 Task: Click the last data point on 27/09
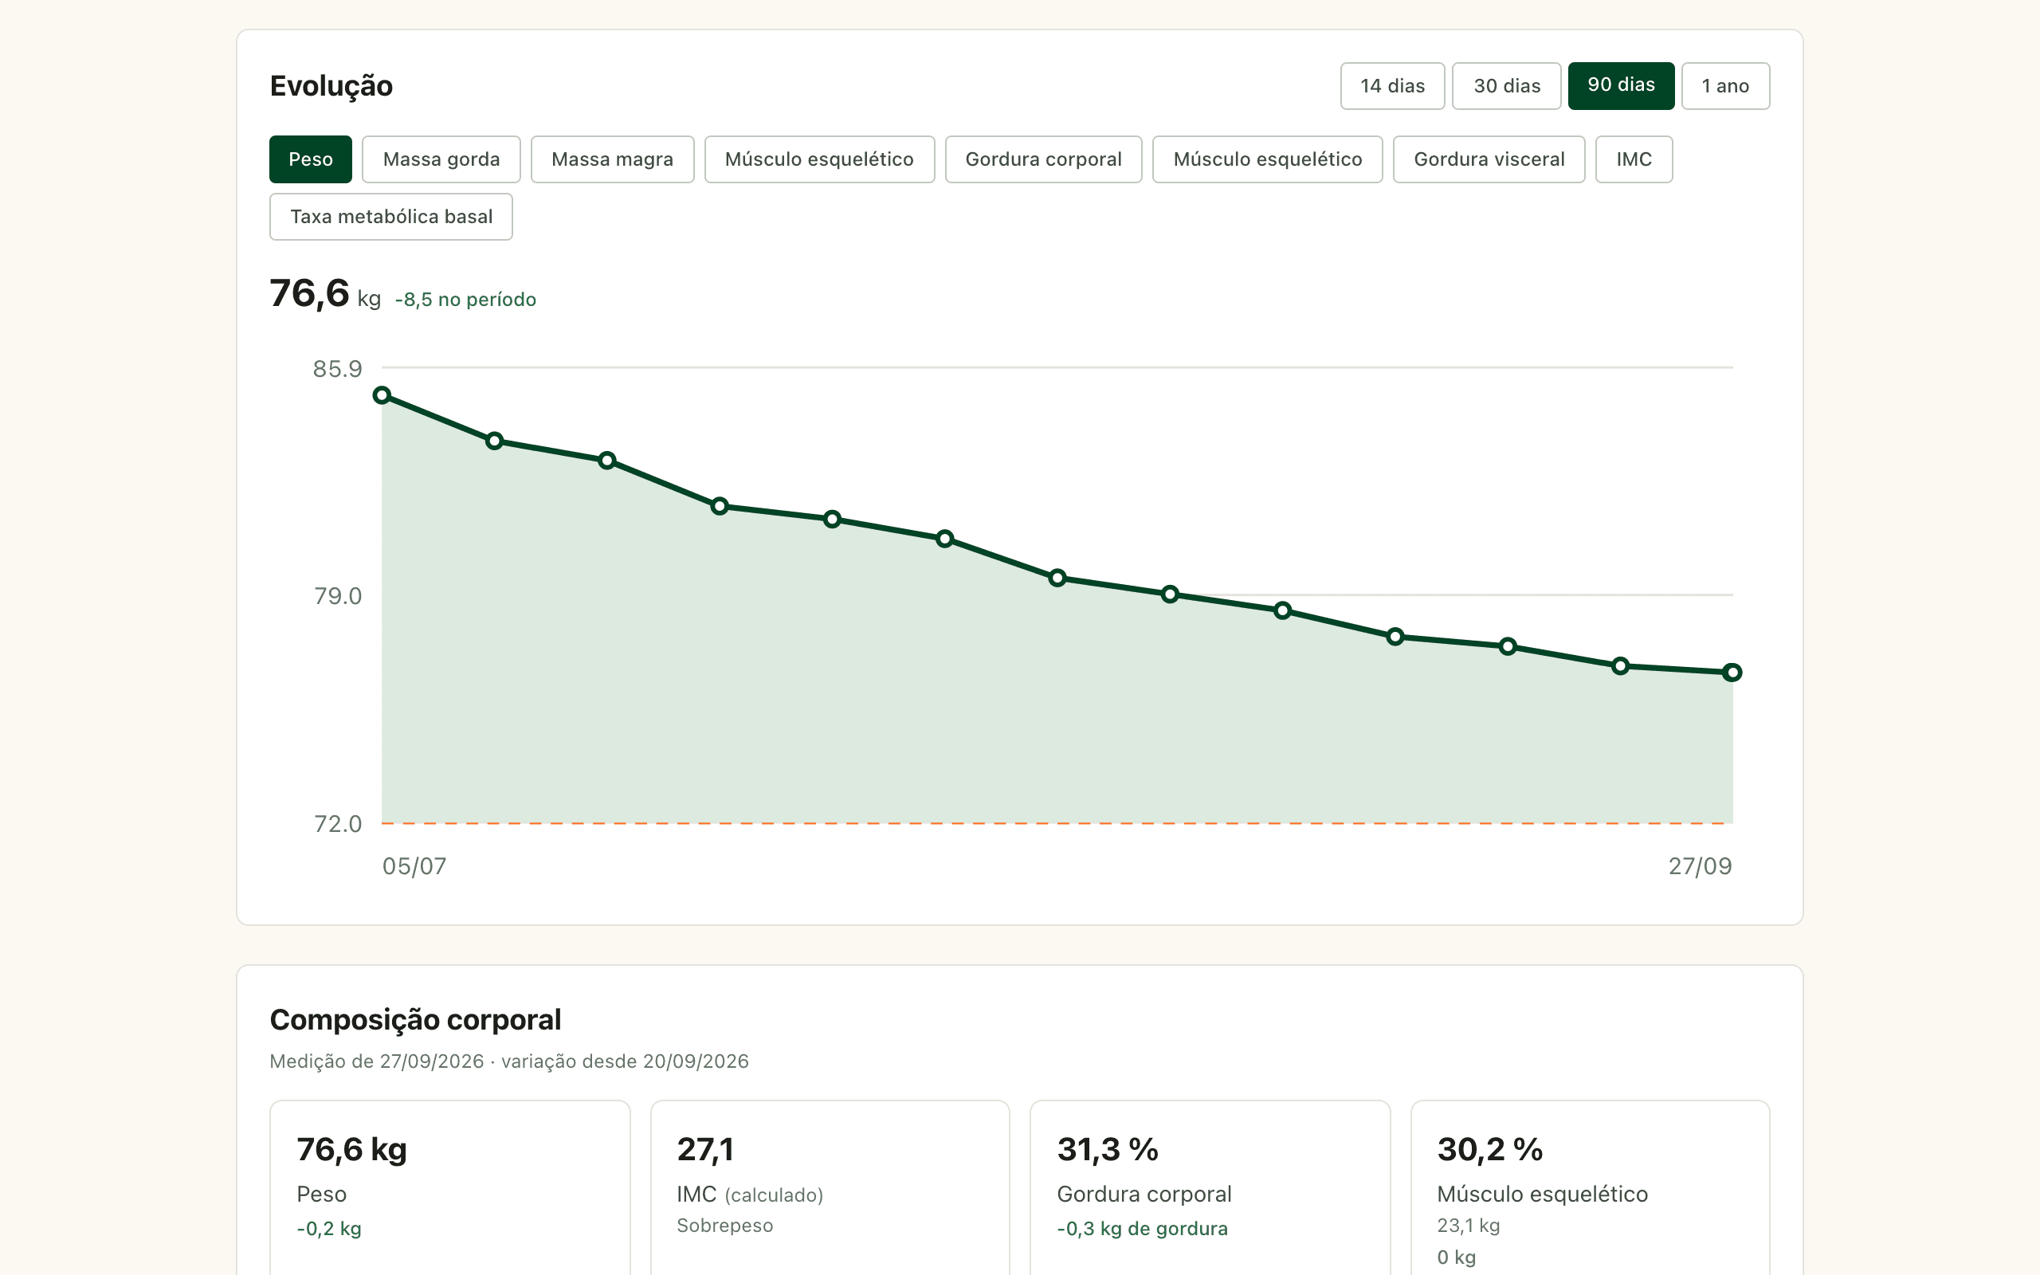point(1732,672)
